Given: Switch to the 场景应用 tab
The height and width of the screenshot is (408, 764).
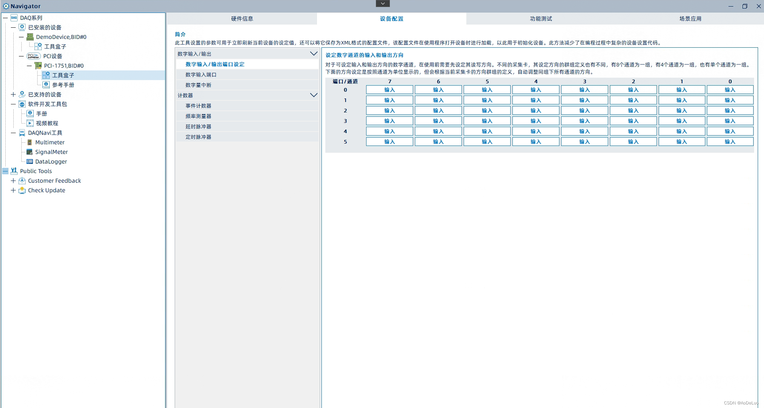Looking at the screenshot, I should click(x=690, y=19).
